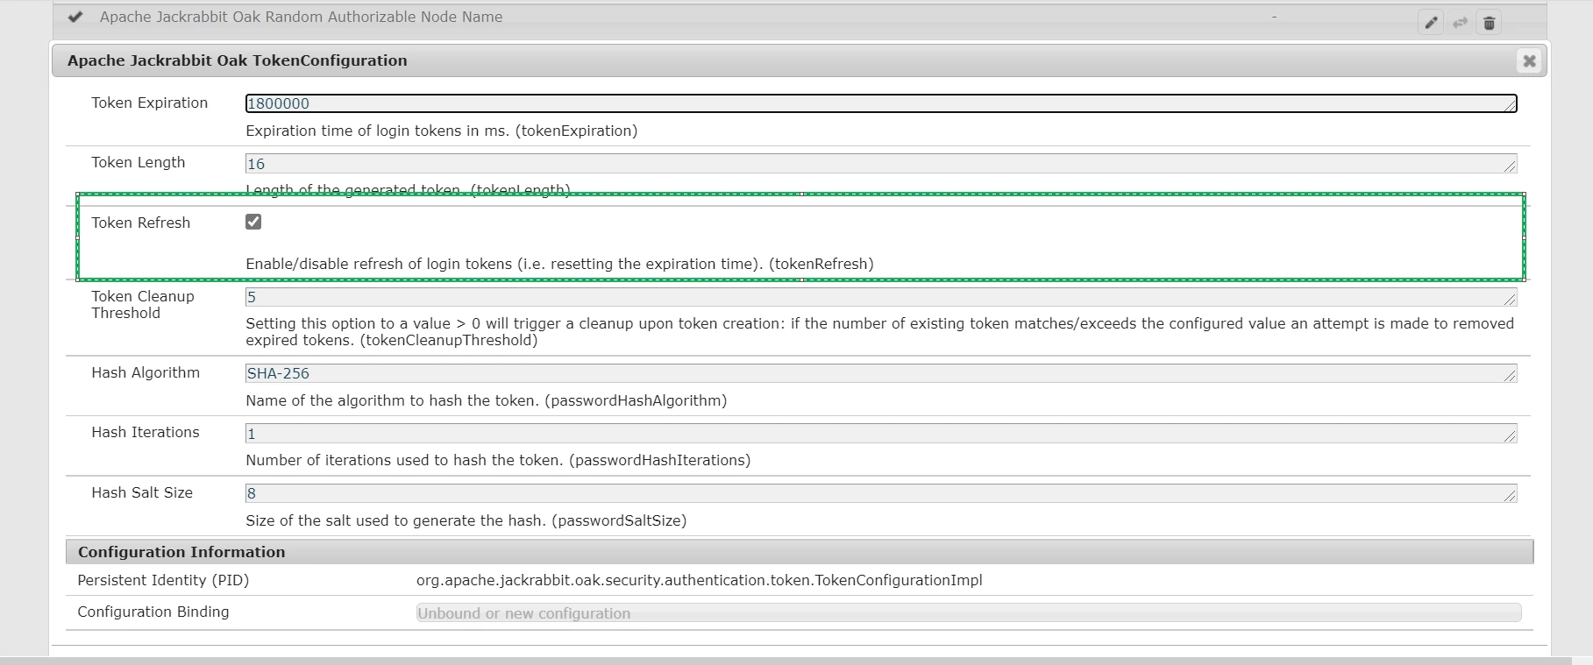The height and width of the screenshot is (665, 1593).
Task: Click the Token Cleanup Threshold label
Action: (x=143, y=305)
